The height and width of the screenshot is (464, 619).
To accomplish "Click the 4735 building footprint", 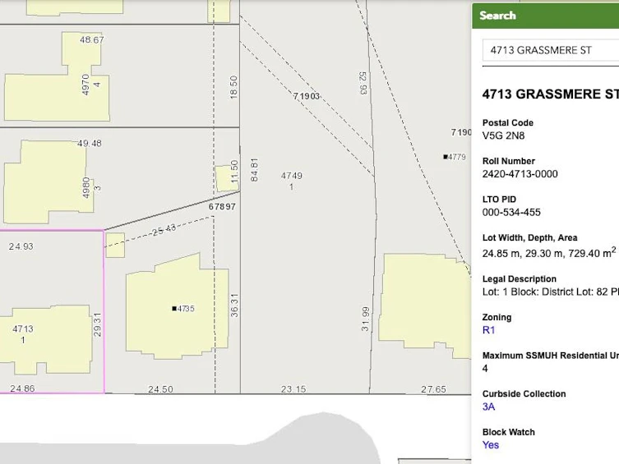I will pyautogui.click(x=177, y=307).
